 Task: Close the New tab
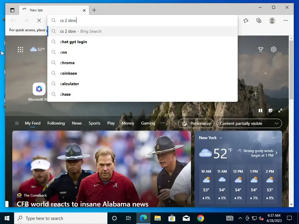(x=84, y=10)
